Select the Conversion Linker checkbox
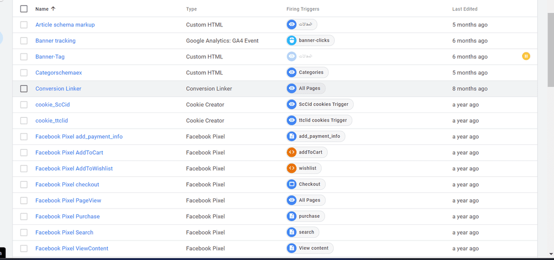Image resolution: width=554 pixels, height=260 pixels. [24, 89]
